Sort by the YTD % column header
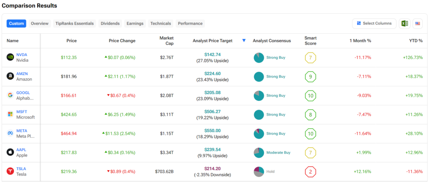The height and width of the screenshot is (184, 429). pos(415,40)
